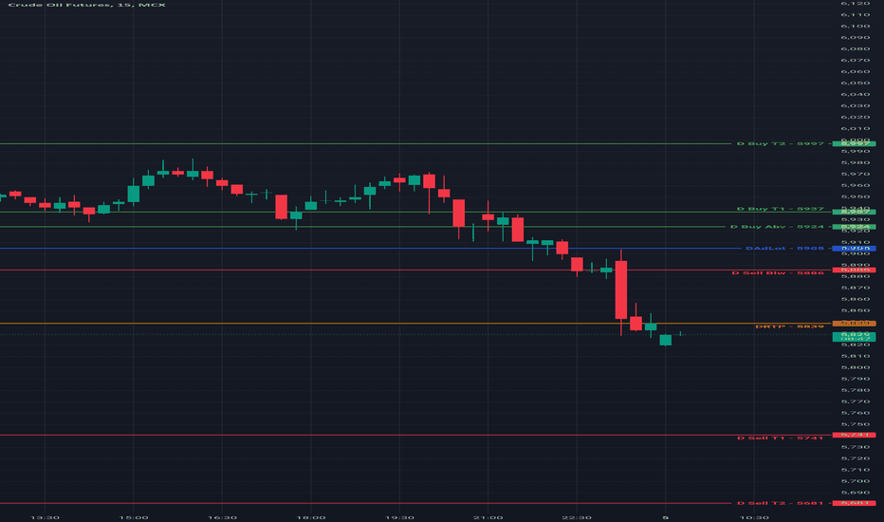884x522 pixels.
Task: Click the 6,050 price scale value
Action: coord(856,83)
